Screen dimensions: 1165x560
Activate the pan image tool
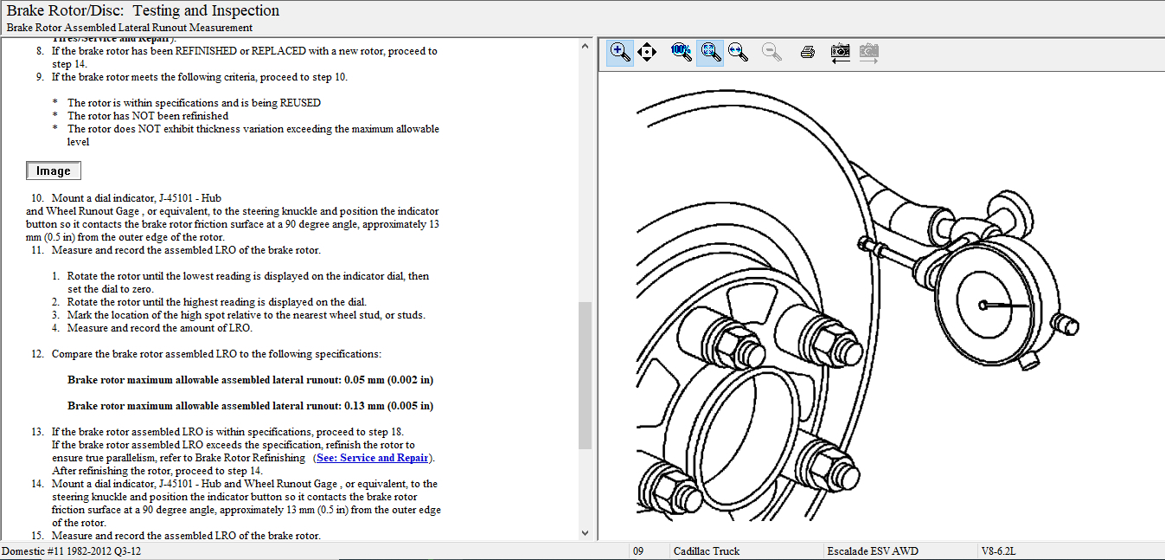click(x=647, y=52)
